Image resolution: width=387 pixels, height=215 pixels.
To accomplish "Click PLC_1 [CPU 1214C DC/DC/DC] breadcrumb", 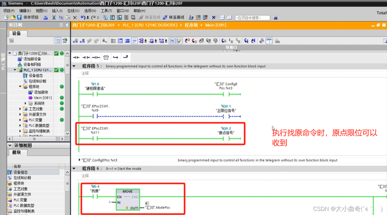I will [150, 25].
